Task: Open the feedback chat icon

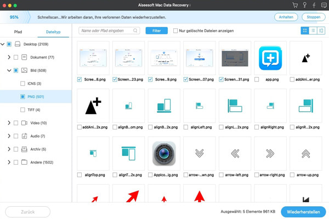Action: click(x=324, y=5)
